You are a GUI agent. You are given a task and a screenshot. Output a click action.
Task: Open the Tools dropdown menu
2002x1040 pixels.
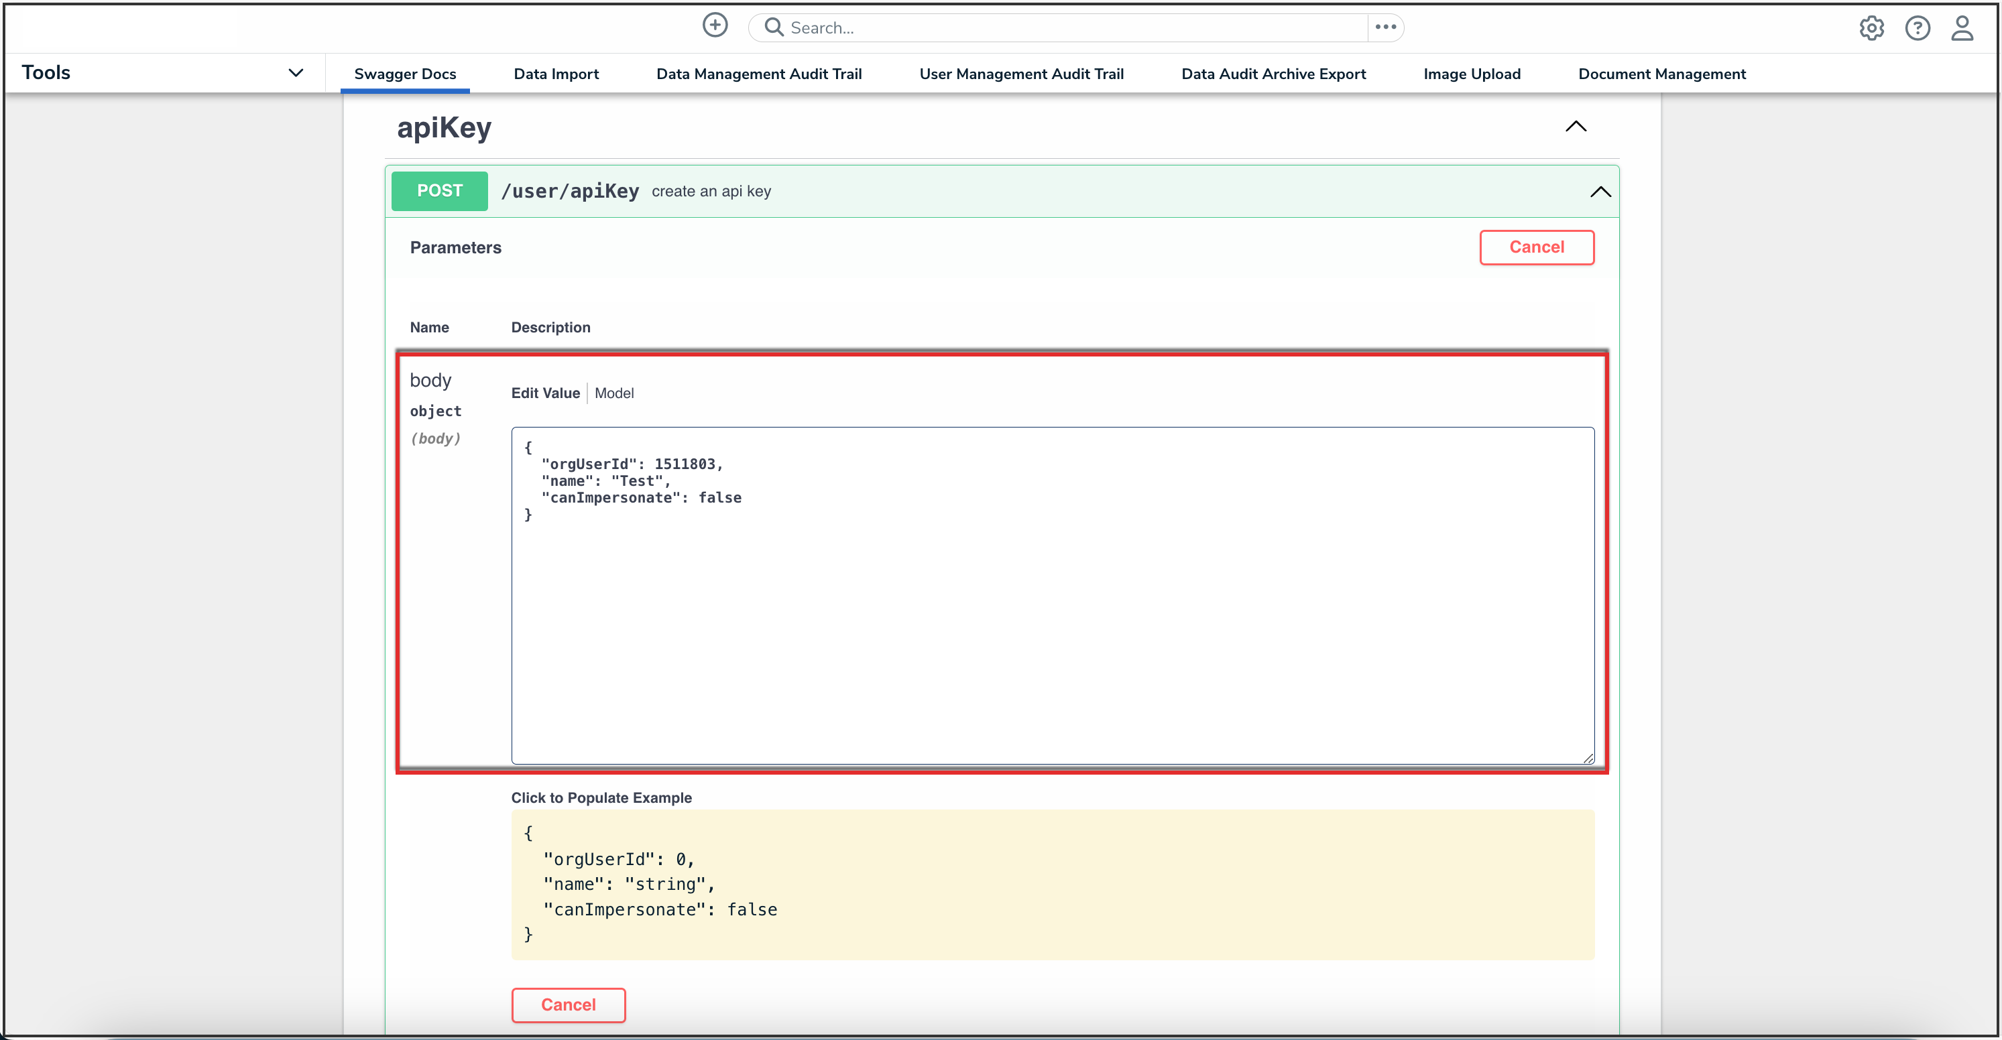(x=295, y=73)
